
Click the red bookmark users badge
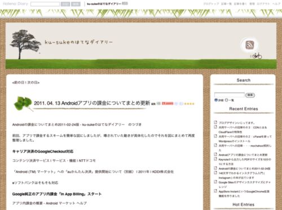168,104
